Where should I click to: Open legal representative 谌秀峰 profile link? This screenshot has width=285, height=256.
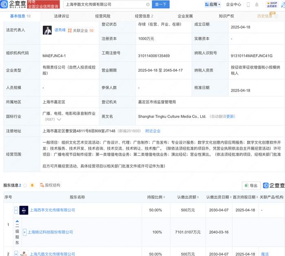click(60, 30)
